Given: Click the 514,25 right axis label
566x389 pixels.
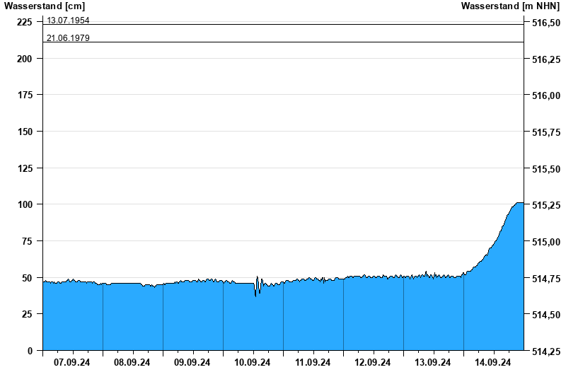Looking at the screenshot, I should [545, 352].
